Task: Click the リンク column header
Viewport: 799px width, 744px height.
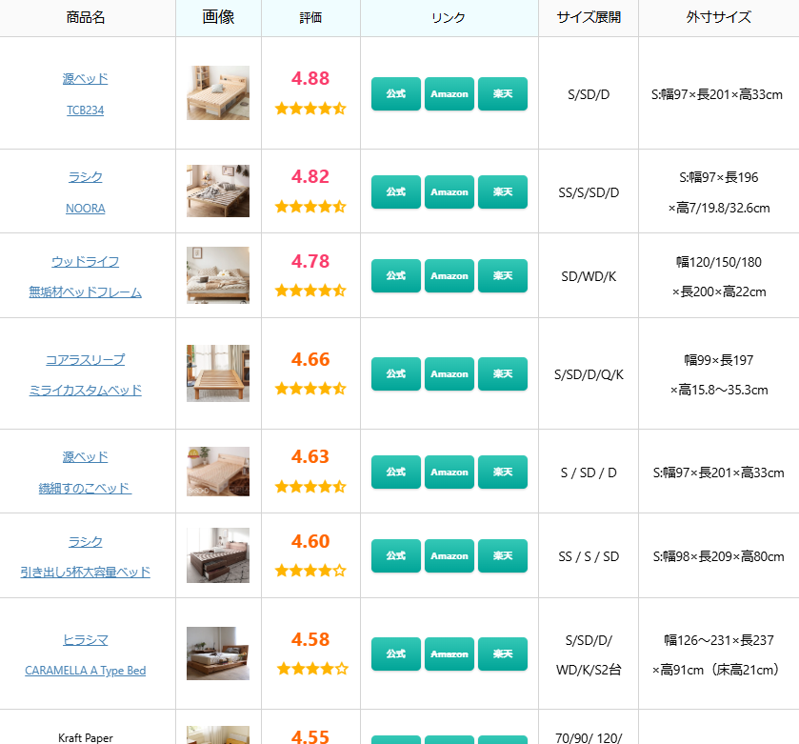Action: click(x=449, y=17)
